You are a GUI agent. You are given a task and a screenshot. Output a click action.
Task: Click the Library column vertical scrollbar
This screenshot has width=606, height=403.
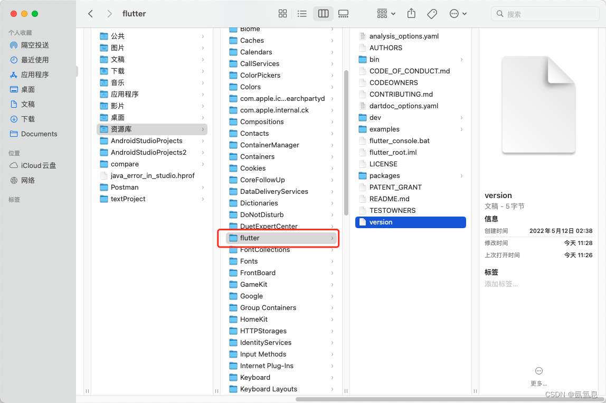(x=346, y=142)
